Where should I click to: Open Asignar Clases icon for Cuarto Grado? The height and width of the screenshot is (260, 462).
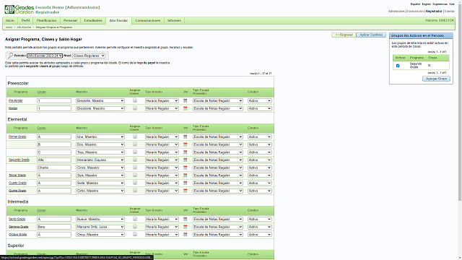click(135, 183)
